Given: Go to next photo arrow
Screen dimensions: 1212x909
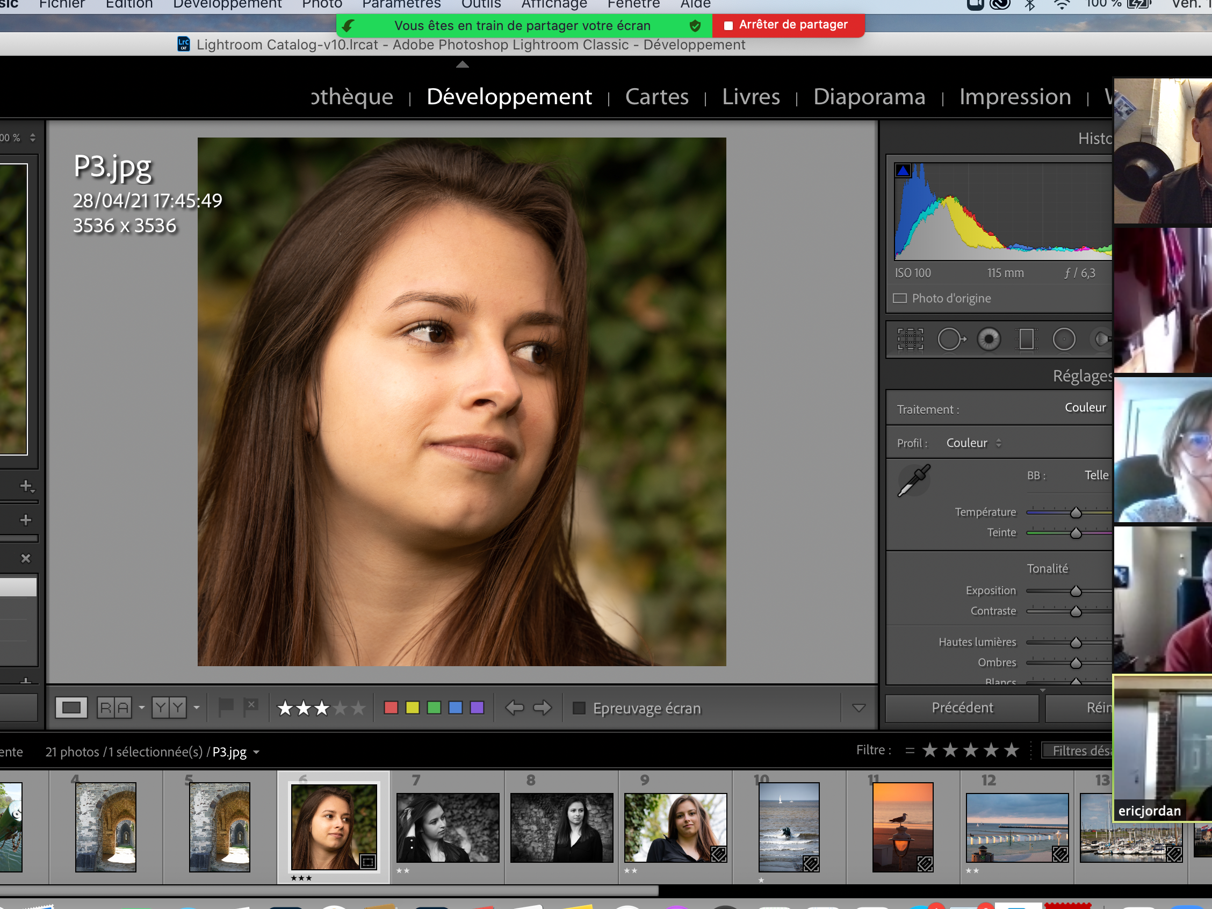Looking at the screenshot, I should pos(543,708).
